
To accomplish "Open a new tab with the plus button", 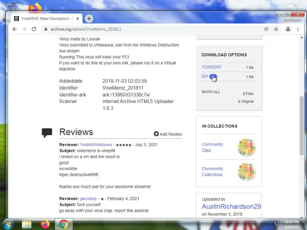I will click(89, 19).
